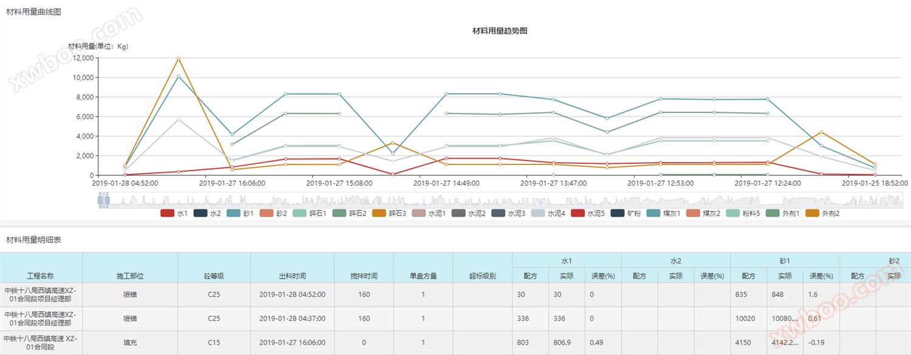Image resolution: width=911 pixels, height=355 pixels.
Task: Select the row dated 2019-01-28 04:37:00
Action: point(292,319)
